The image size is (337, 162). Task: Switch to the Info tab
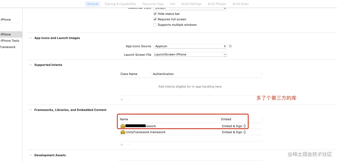point(172,4)
